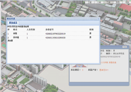Select the fourth map tab left of 导航

118,2
